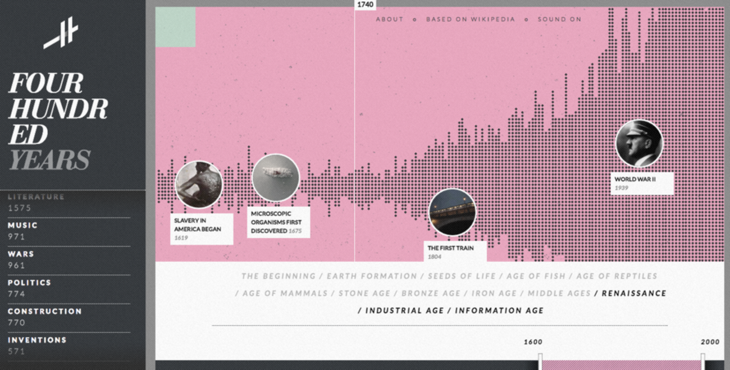Jump to The Beginning era
The height and width of the screenshot is (370, 730).
coord(279,276)
